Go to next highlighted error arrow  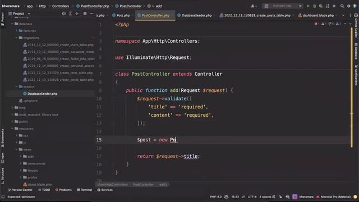(350, 24)
